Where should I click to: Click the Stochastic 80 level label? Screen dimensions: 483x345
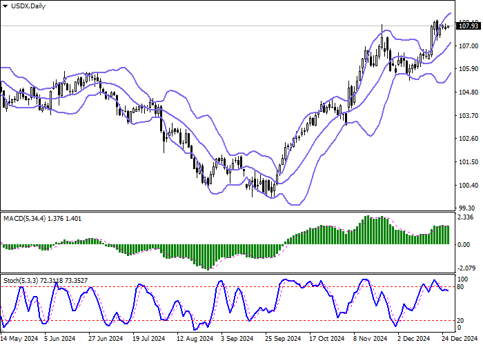[x=462, y=286]
